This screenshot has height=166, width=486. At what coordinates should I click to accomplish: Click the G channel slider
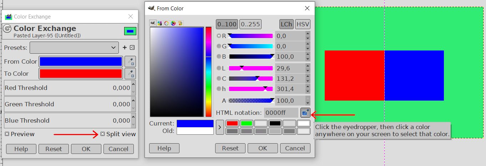[250, 46]
